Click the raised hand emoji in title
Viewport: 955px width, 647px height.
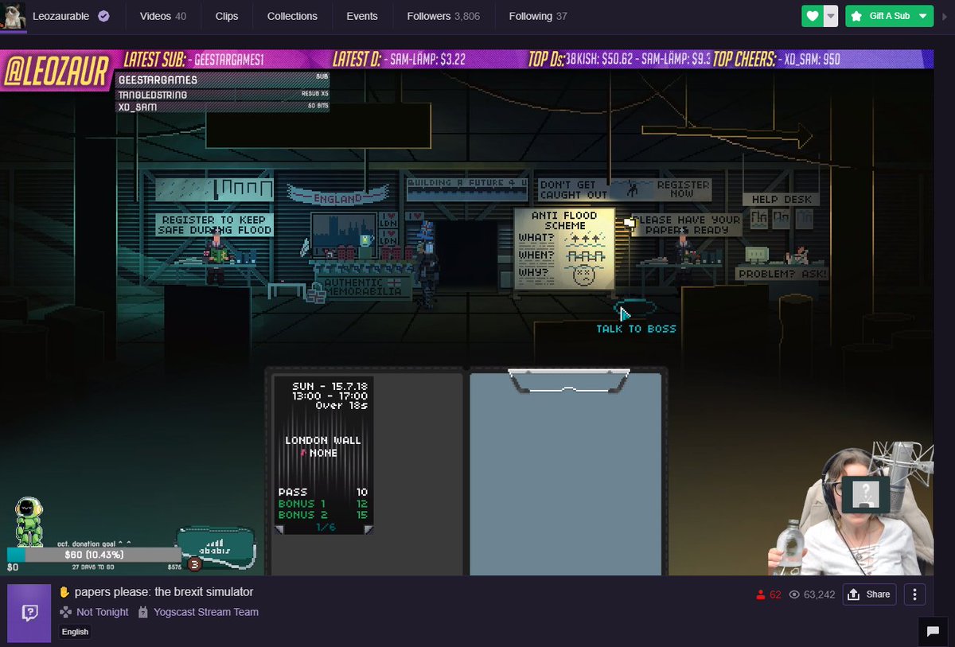tap(64, 592)
